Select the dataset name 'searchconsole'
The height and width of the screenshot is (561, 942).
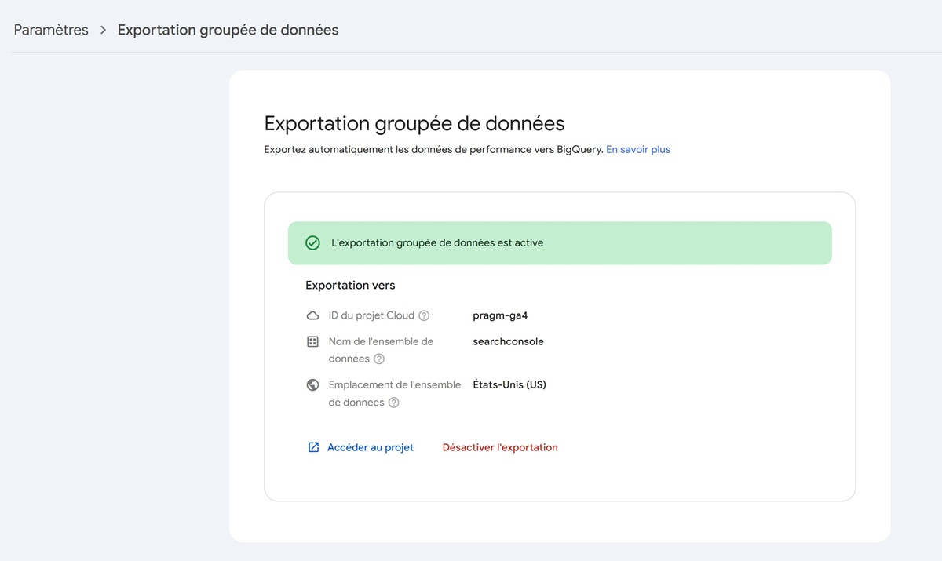[x=508, y=341]
